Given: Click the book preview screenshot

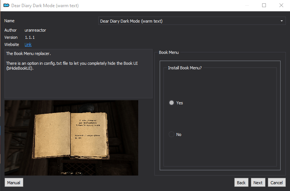Looking at the screenshot, I should pos(71,138).
